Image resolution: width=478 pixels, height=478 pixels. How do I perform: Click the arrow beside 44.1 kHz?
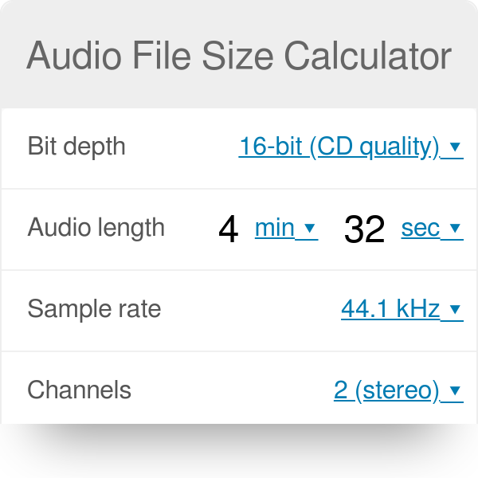[456, 310]
